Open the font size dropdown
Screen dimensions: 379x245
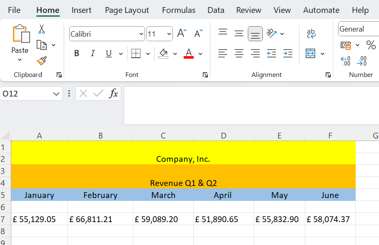[169, 34]
